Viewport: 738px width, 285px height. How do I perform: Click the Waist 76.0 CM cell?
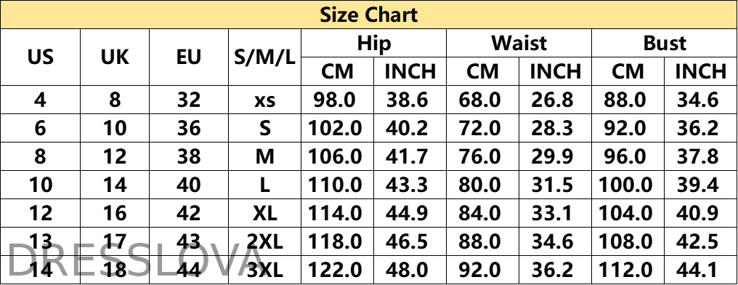click(482, 156)
